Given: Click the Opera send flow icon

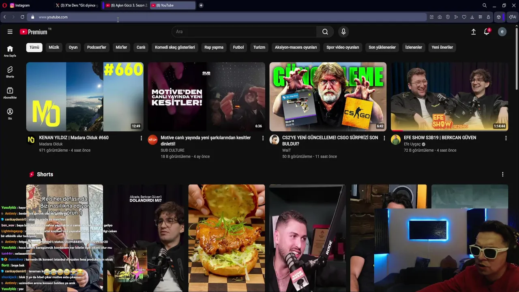Looking at the screenshot, I should (x=456, y=17).
